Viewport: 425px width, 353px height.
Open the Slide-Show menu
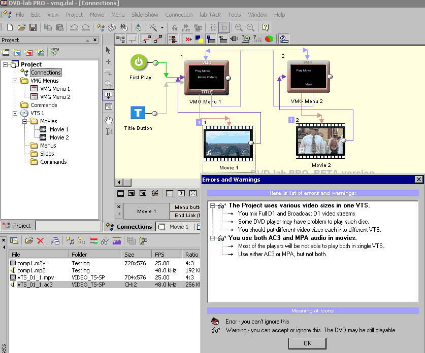coord(145,15)
